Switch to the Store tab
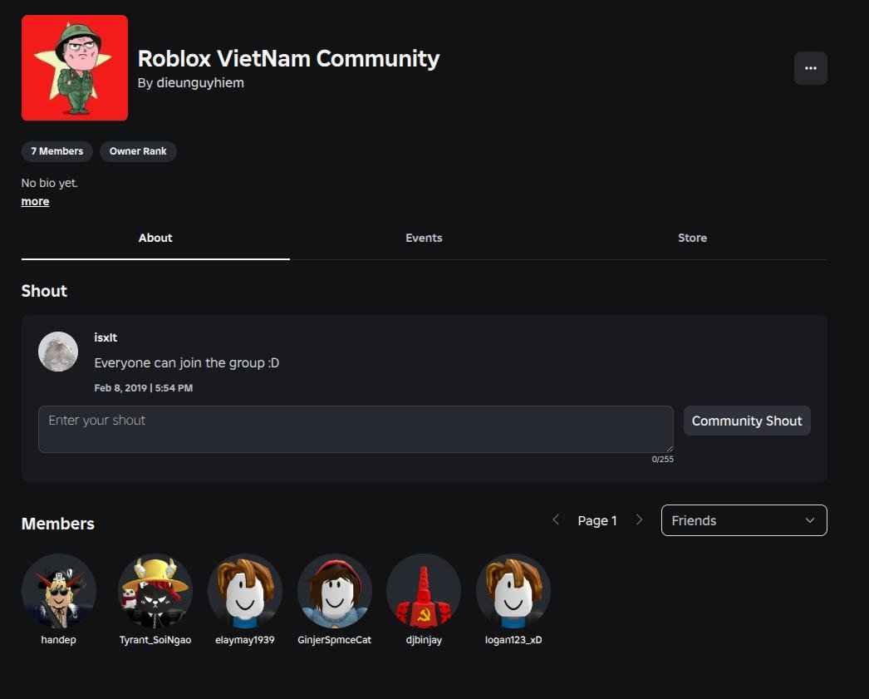869x699 pixels. click(x=692, y=239)
